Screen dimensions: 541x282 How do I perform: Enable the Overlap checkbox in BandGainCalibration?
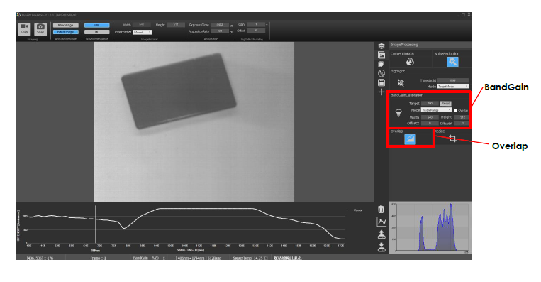tap(455, 110)
